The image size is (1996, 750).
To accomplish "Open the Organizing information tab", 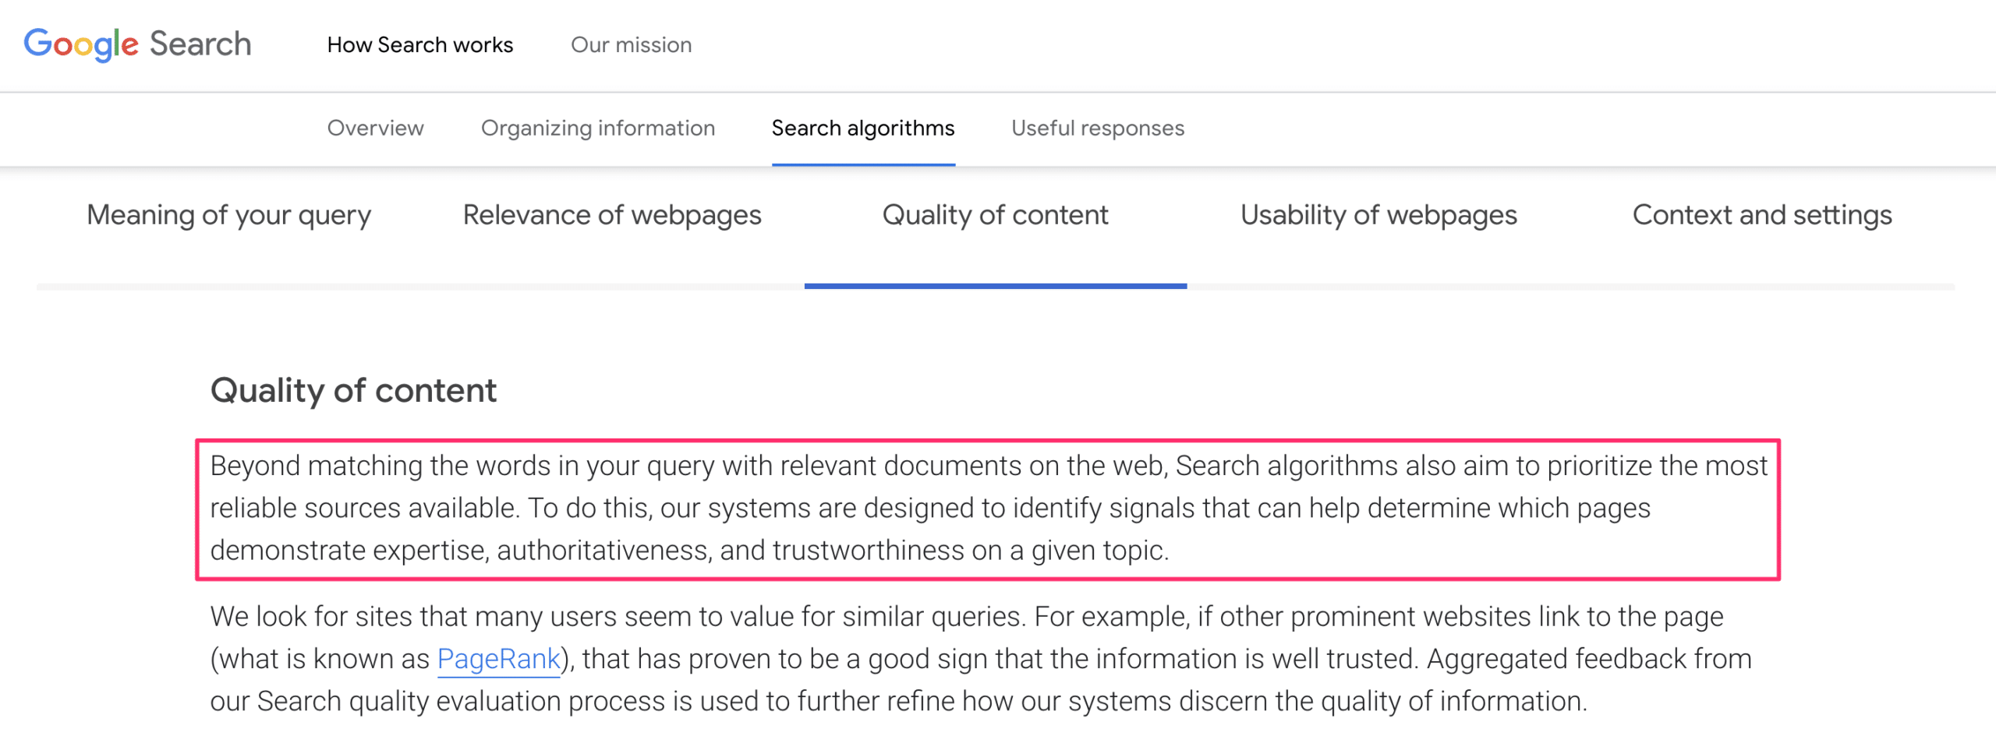I will coord(598,128).
